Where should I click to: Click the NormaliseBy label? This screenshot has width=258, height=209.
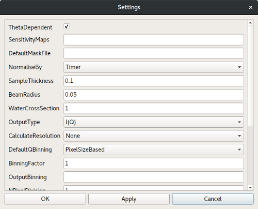click(25, 67)
